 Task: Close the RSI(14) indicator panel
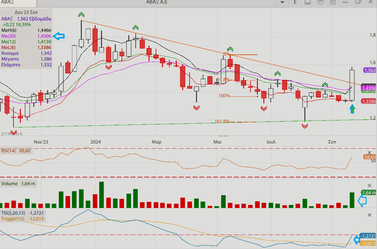369,153
